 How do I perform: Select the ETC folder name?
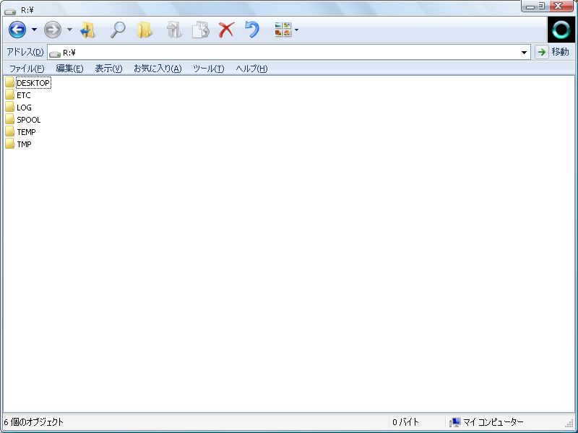pos(24,95)
